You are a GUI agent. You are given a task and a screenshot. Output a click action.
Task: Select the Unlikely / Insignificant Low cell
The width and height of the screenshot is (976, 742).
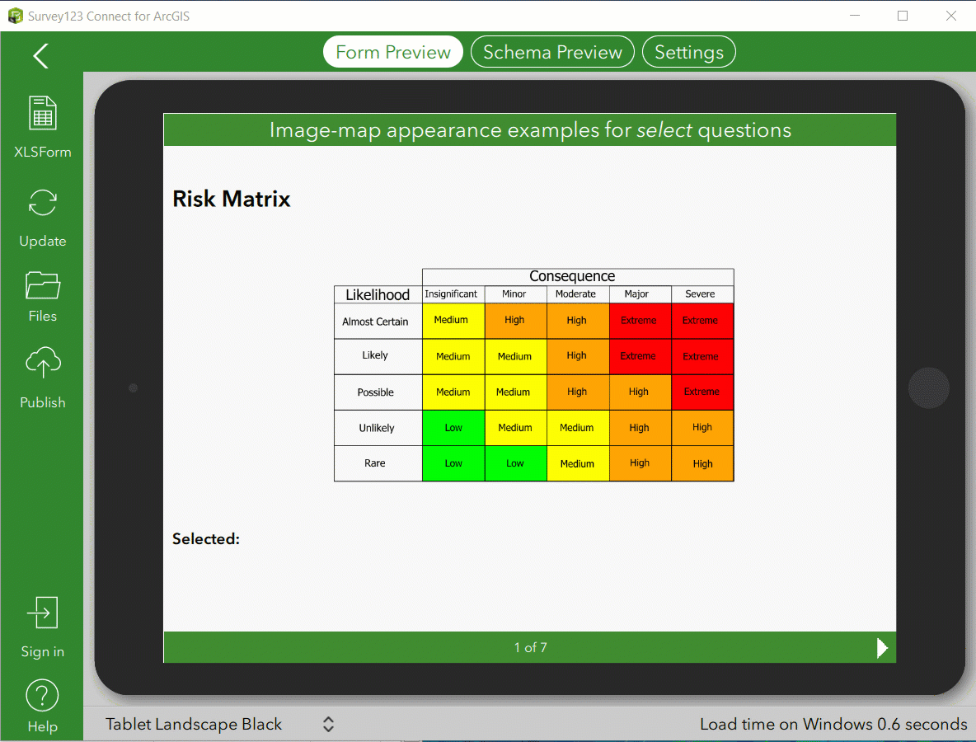[453, 428]
